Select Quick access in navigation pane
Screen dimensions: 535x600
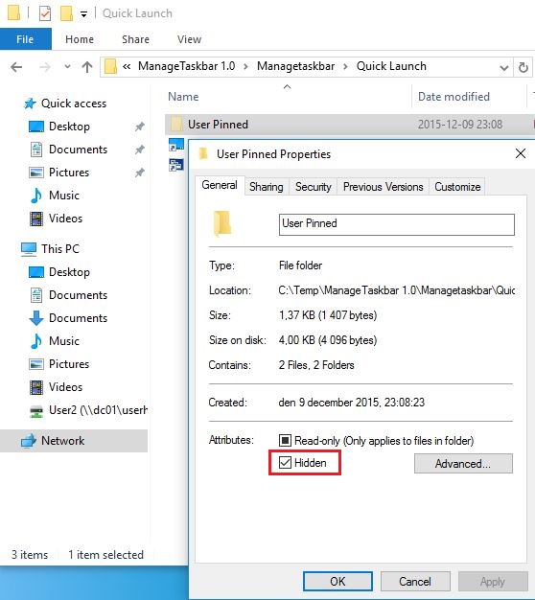(x=74, y=104)
